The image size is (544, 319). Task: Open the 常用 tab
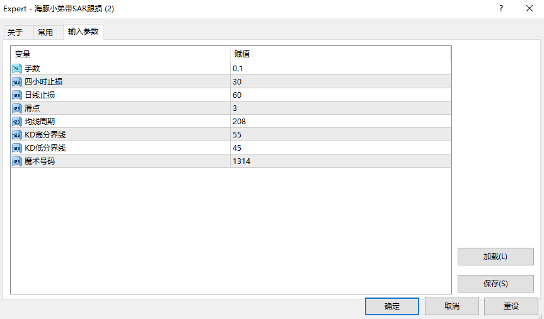click(45, 33)
